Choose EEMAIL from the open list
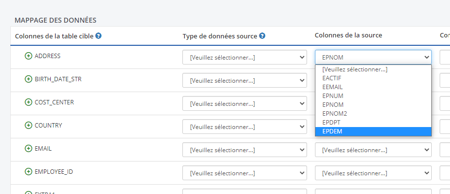 (x=373, y=87)
